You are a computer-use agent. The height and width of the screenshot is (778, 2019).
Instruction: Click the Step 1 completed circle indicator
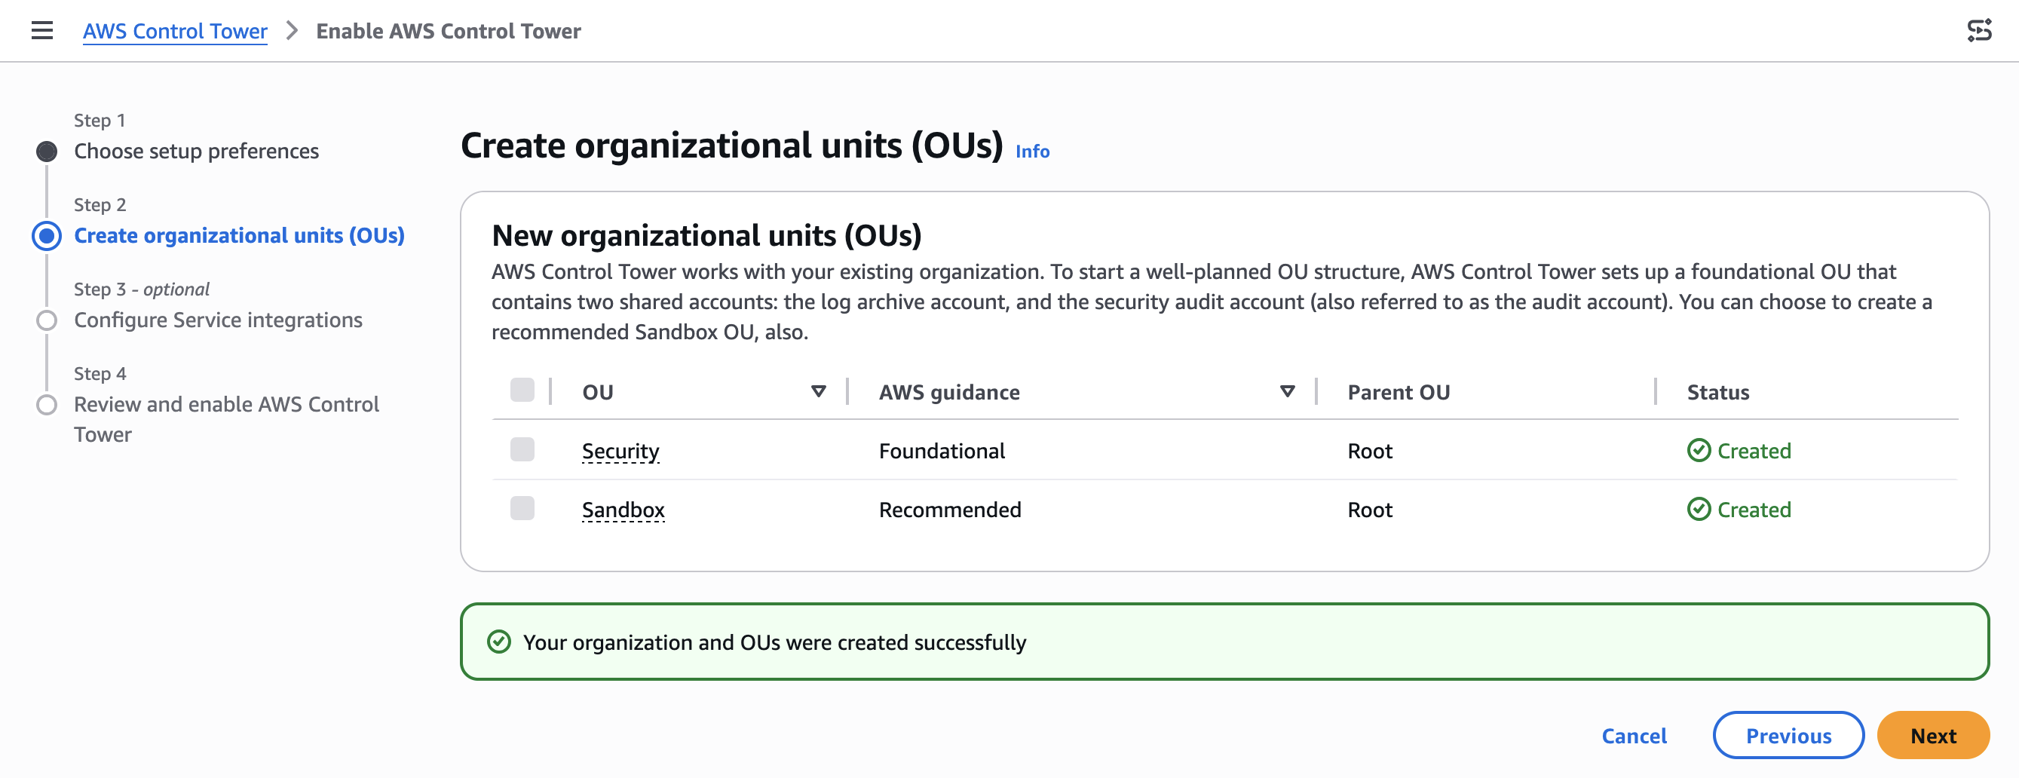tap(47, 152)
